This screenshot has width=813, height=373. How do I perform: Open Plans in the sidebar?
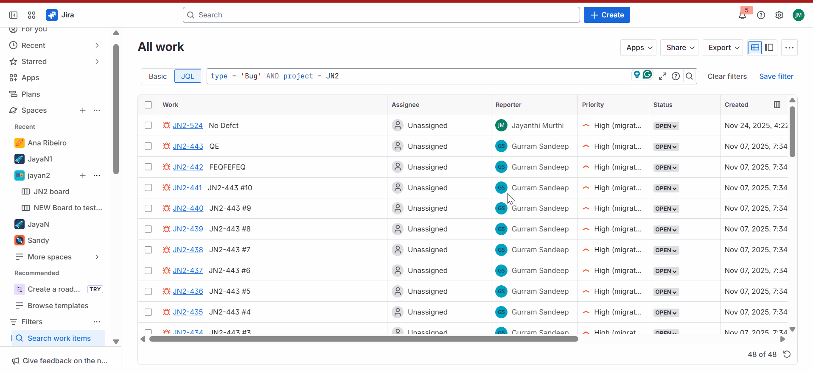click(x=31, y=94)
